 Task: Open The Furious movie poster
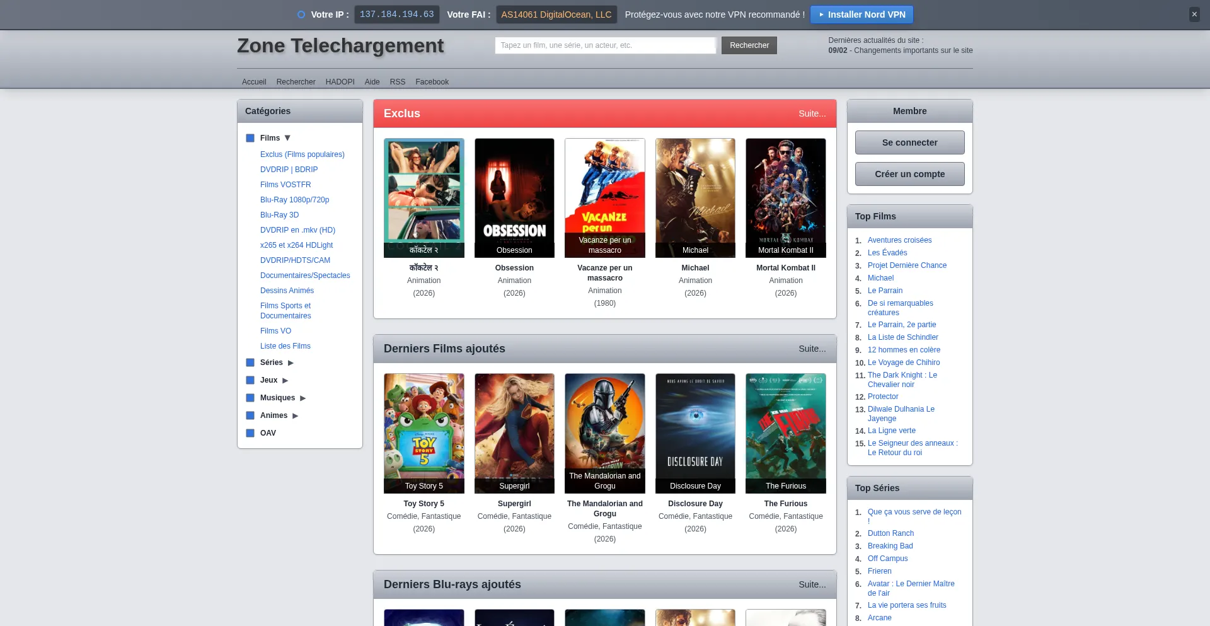point(786,433)
